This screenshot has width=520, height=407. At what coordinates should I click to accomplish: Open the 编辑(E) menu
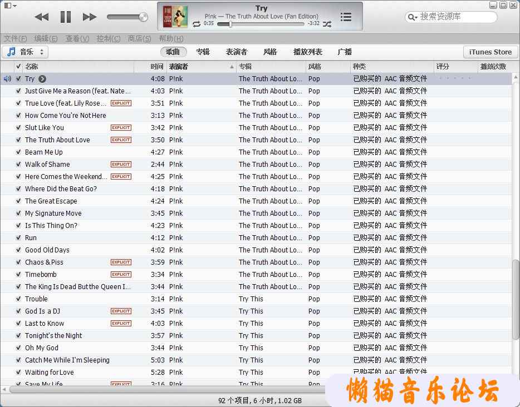point(46,39)
